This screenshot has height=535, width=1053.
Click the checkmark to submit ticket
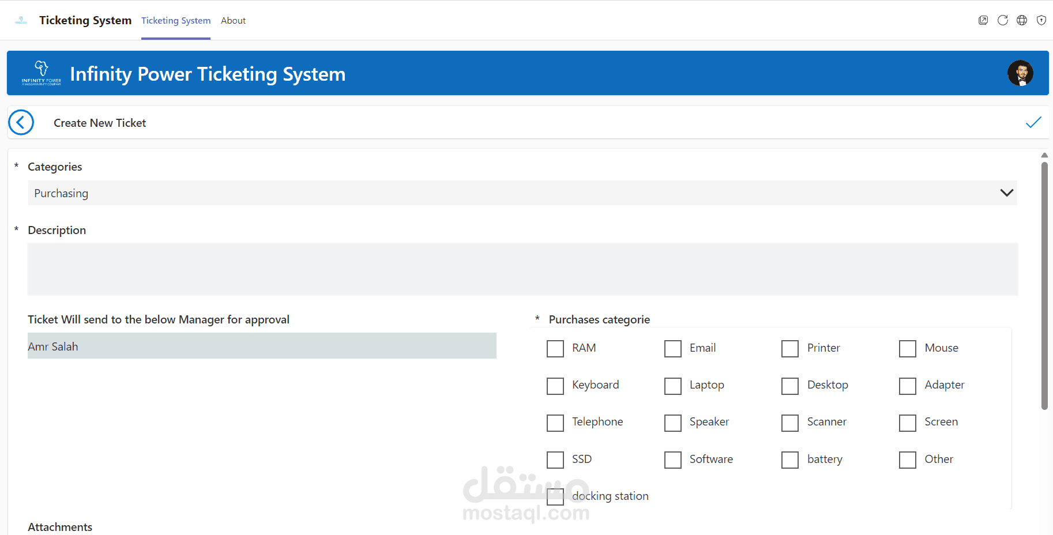[x=1033, y=122]
